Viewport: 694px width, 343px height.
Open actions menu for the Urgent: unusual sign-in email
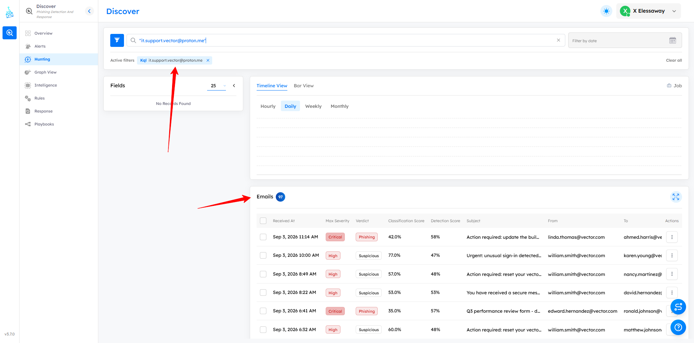coord(672,255)
